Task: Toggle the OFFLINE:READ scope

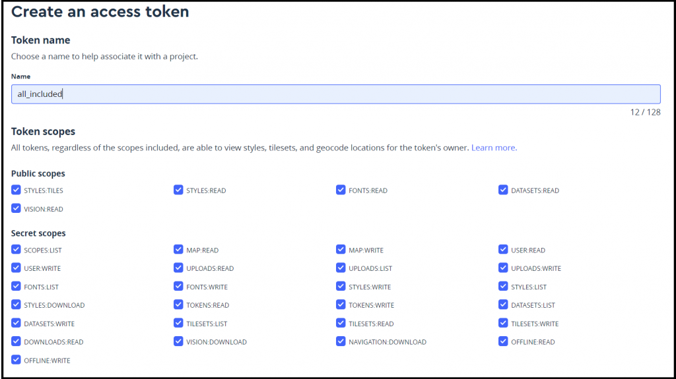Action: pos(503,341)
